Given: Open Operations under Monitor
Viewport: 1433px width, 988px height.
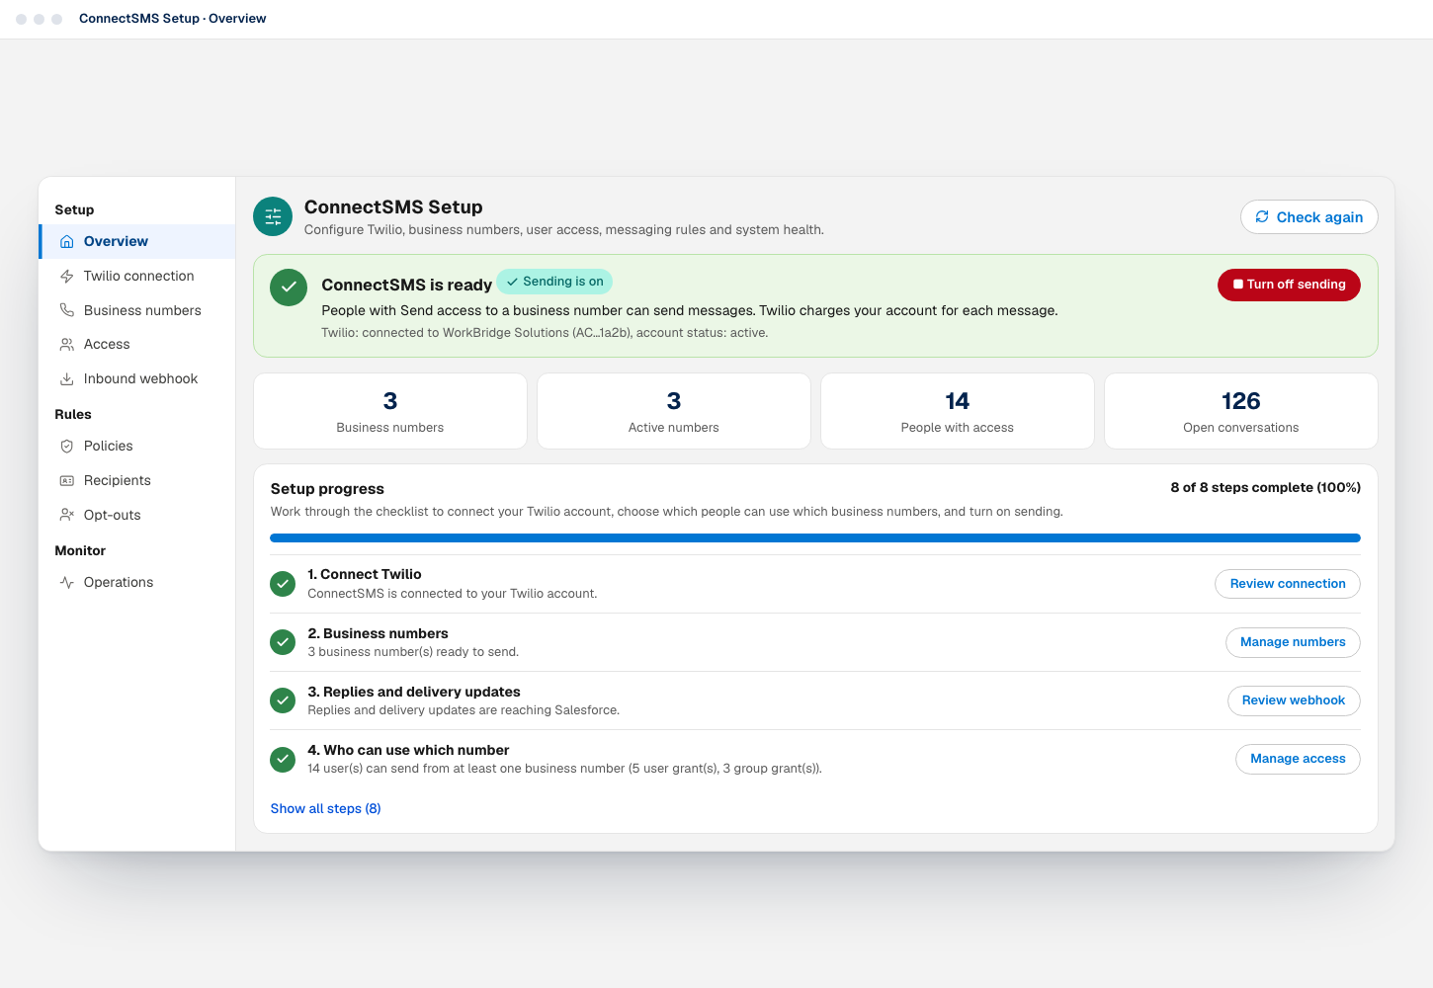Looking at the screenshot, I should [x=137, y=583].
